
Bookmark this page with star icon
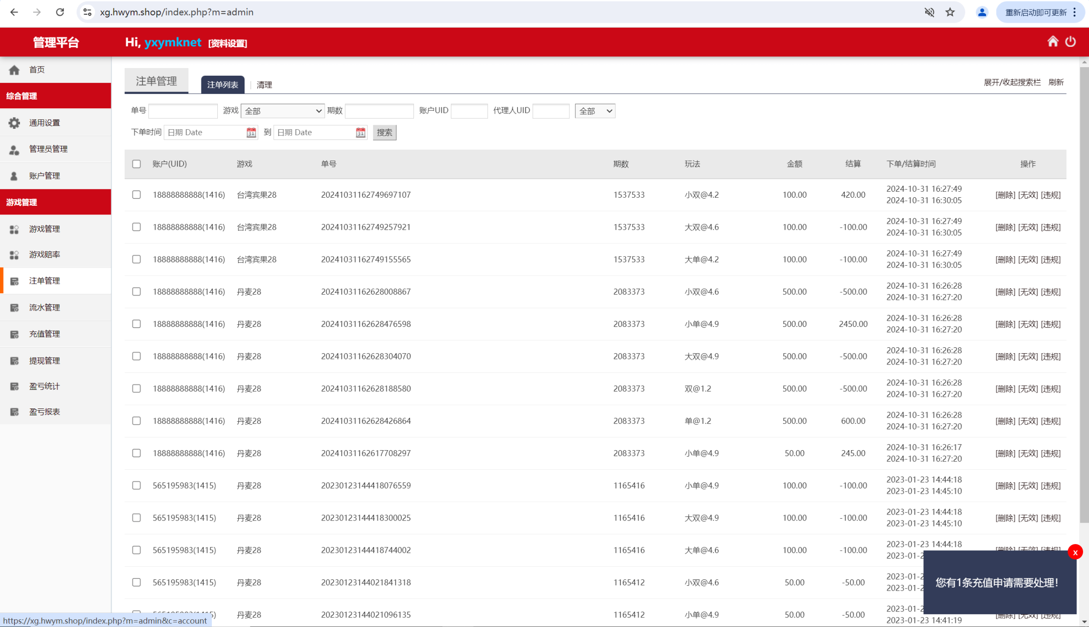(x=950, y=12)
